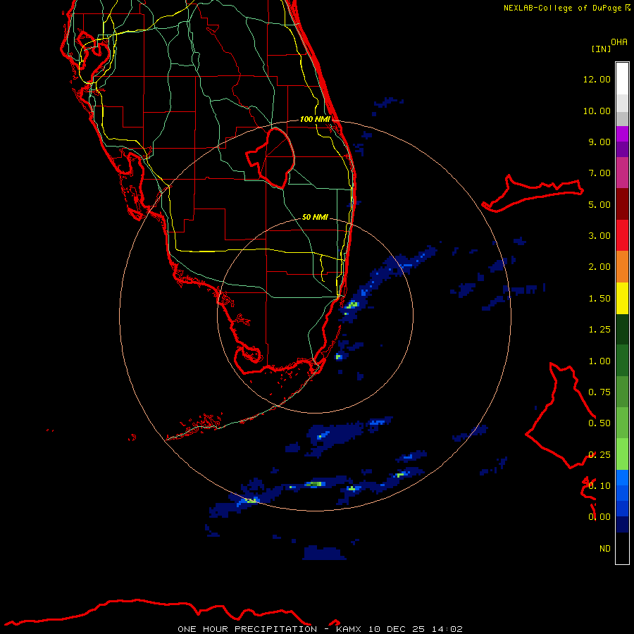634x634 pixels.
Task: Click the orange swatch in the color scale
Action: click(x=622, y=266)
